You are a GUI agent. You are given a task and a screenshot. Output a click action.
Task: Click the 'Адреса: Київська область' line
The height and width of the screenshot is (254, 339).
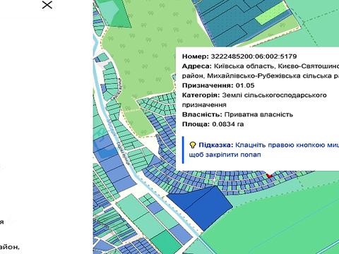(x=261, y=71)
